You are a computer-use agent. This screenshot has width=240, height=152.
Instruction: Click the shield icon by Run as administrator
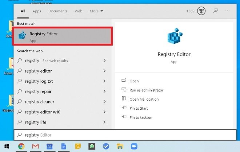coord(124,89)
